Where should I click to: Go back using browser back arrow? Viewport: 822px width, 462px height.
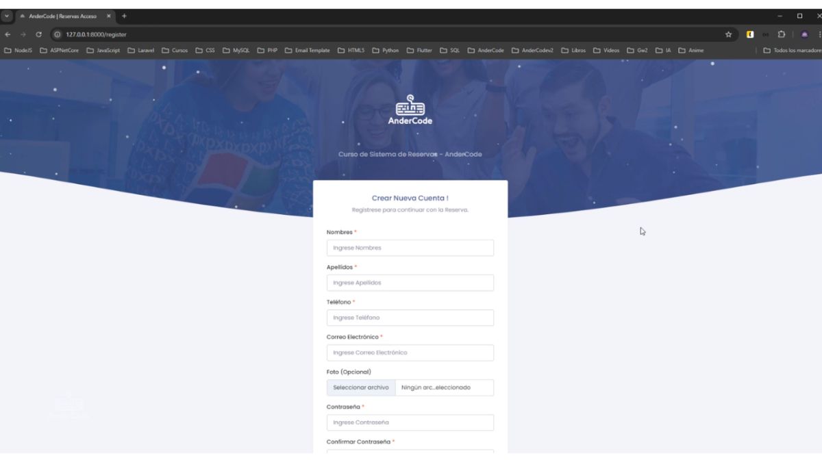8,34
